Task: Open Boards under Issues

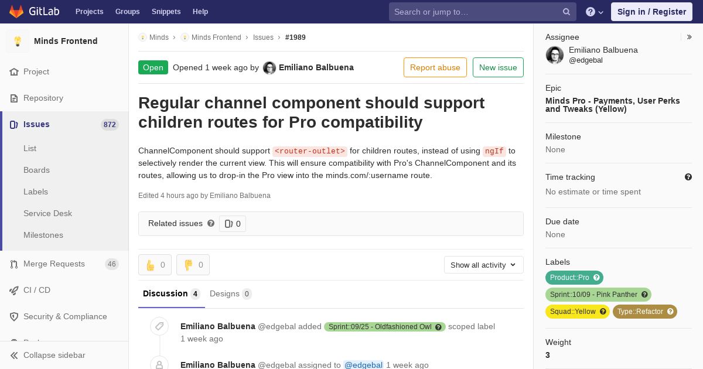Action: click(36, 170)
